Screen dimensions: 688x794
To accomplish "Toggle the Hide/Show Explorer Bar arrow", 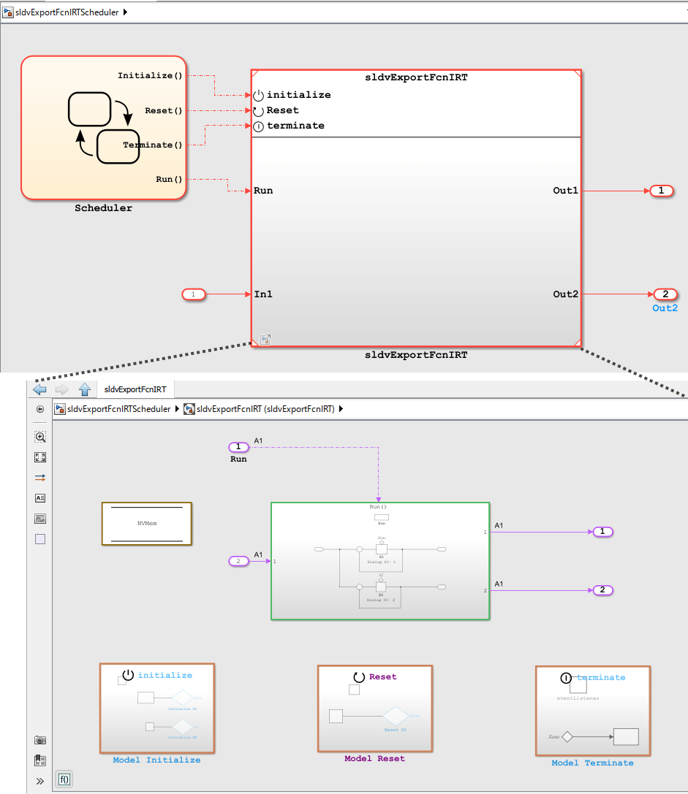I will point(40,408).
